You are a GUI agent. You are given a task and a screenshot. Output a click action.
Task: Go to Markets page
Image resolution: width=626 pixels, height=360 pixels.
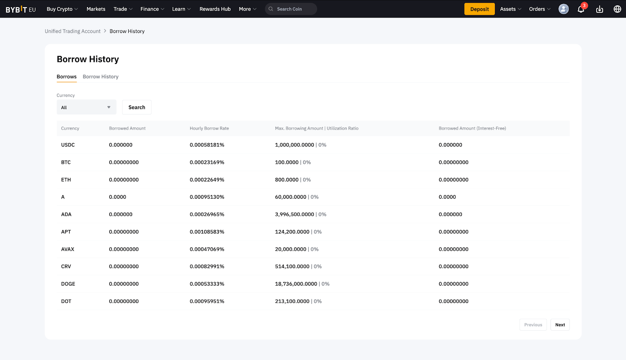[x=96, y=9]
